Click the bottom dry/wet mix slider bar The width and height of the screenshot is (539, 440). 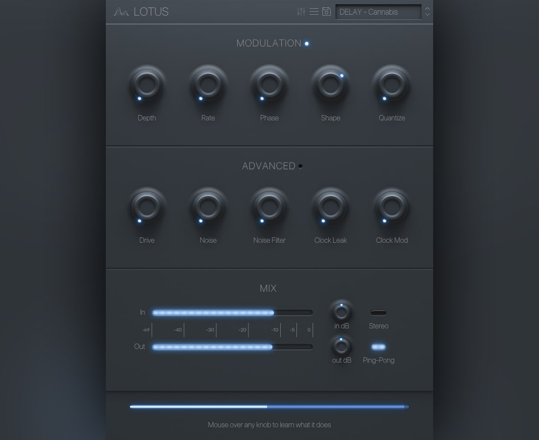click(269, 407)
